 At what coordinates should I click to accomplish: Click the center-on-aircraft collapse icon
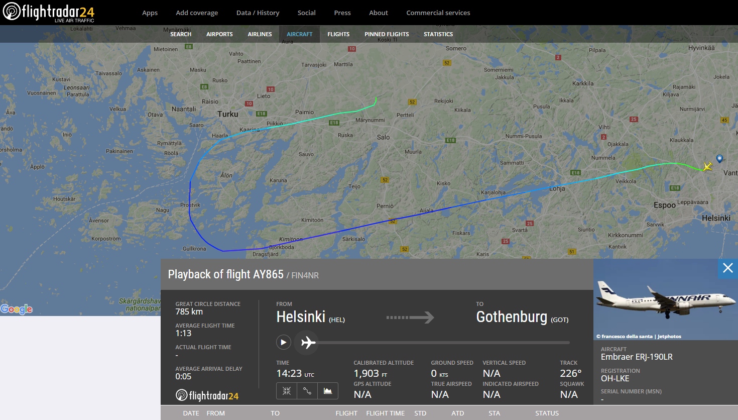point(287,391)
